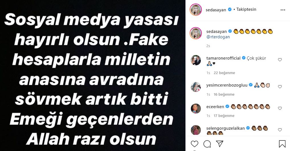Open tamaronerofficial's profile avatar

196,60
